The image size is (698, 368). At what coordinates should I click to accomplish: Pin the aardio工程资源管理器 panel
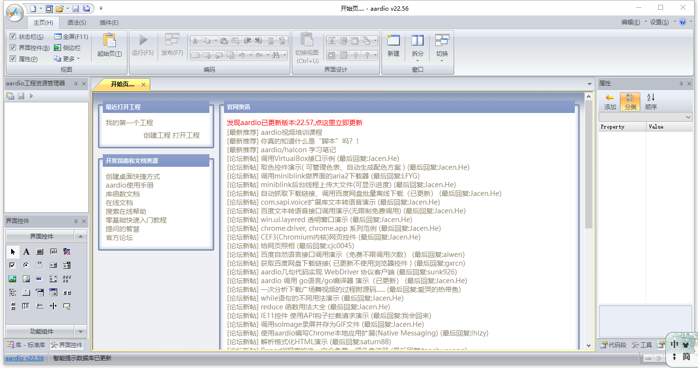point(76,84)
